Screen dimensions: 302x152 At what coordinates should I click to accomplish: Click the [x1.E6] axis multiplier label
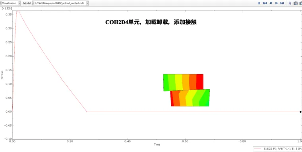[6, 8]
